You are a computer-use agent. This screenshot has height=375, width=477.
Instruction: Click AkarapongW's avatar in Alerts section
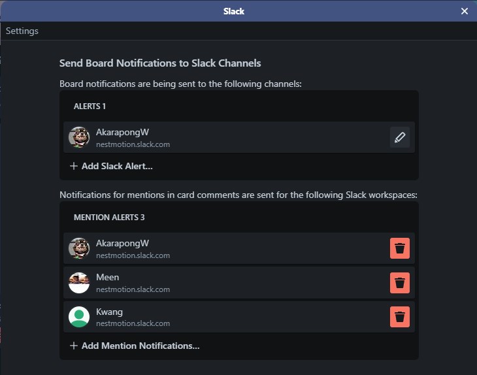[x=79, y=137]
